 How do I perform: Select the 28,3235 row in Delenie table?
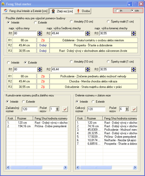[x=106, y=133]
